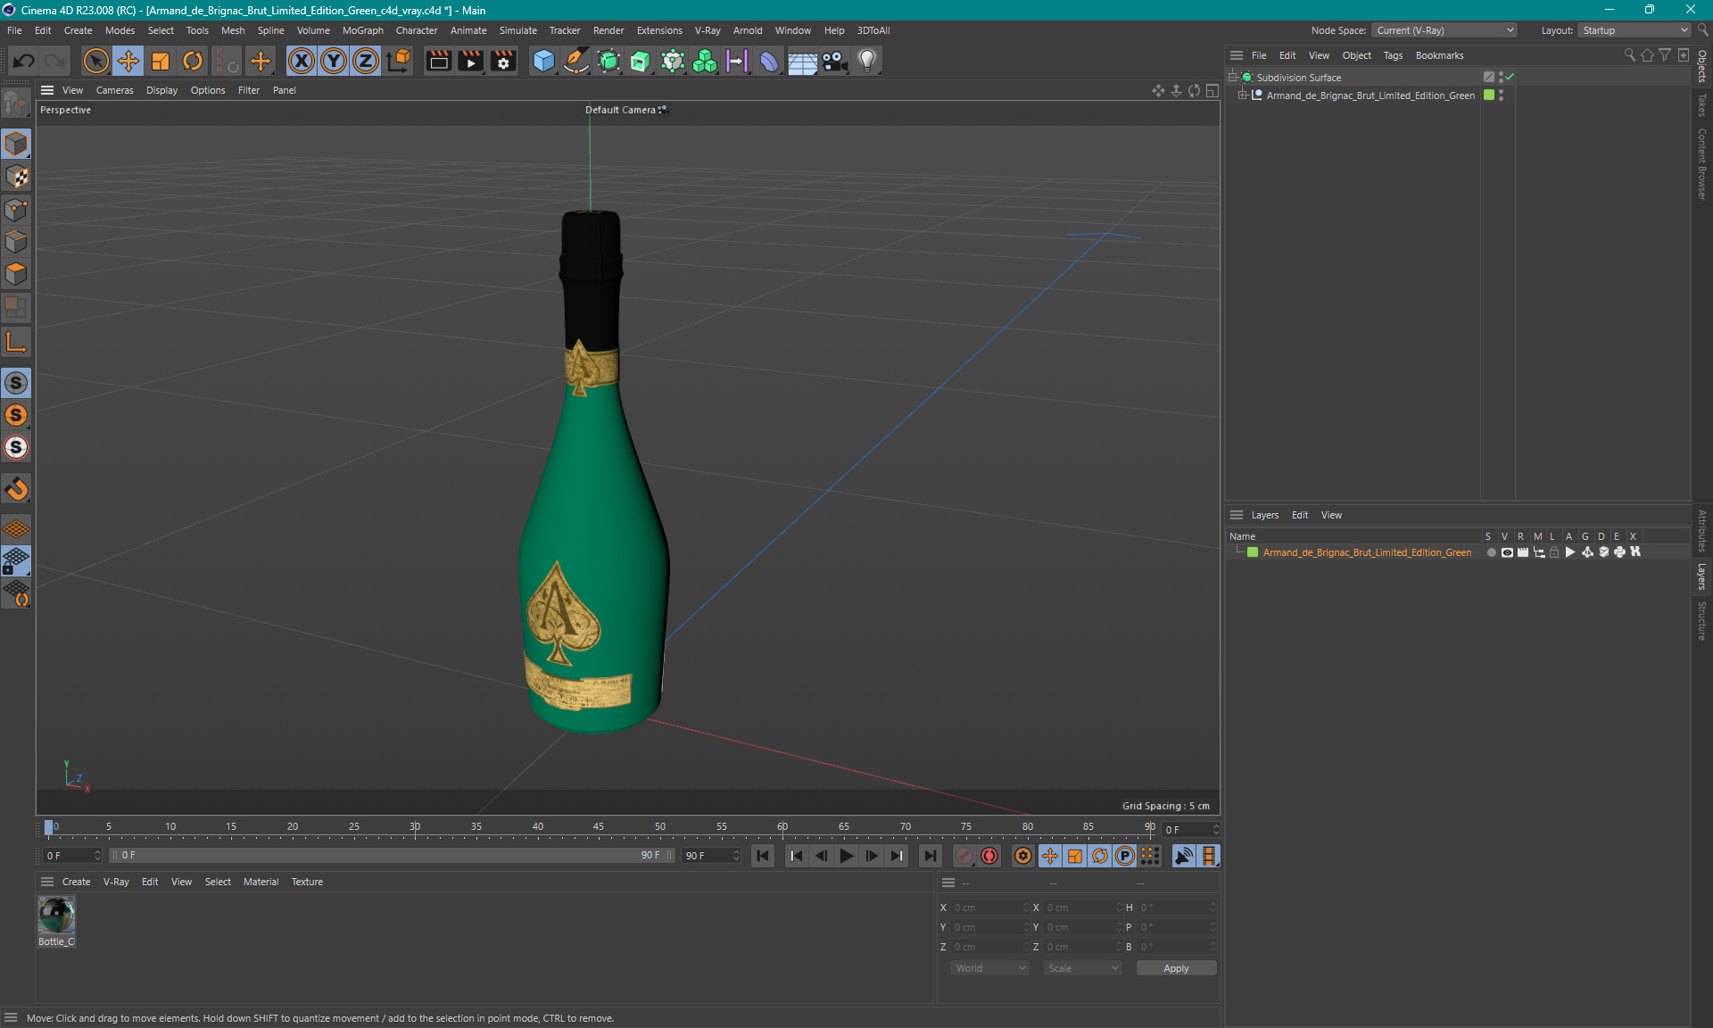Toggle the Enable Snap icon
Viewport: 1713px width, 1028px height.
[x=16, y=489]
